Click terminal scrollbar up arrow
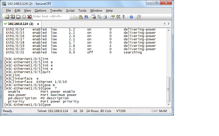 (169, 30)
